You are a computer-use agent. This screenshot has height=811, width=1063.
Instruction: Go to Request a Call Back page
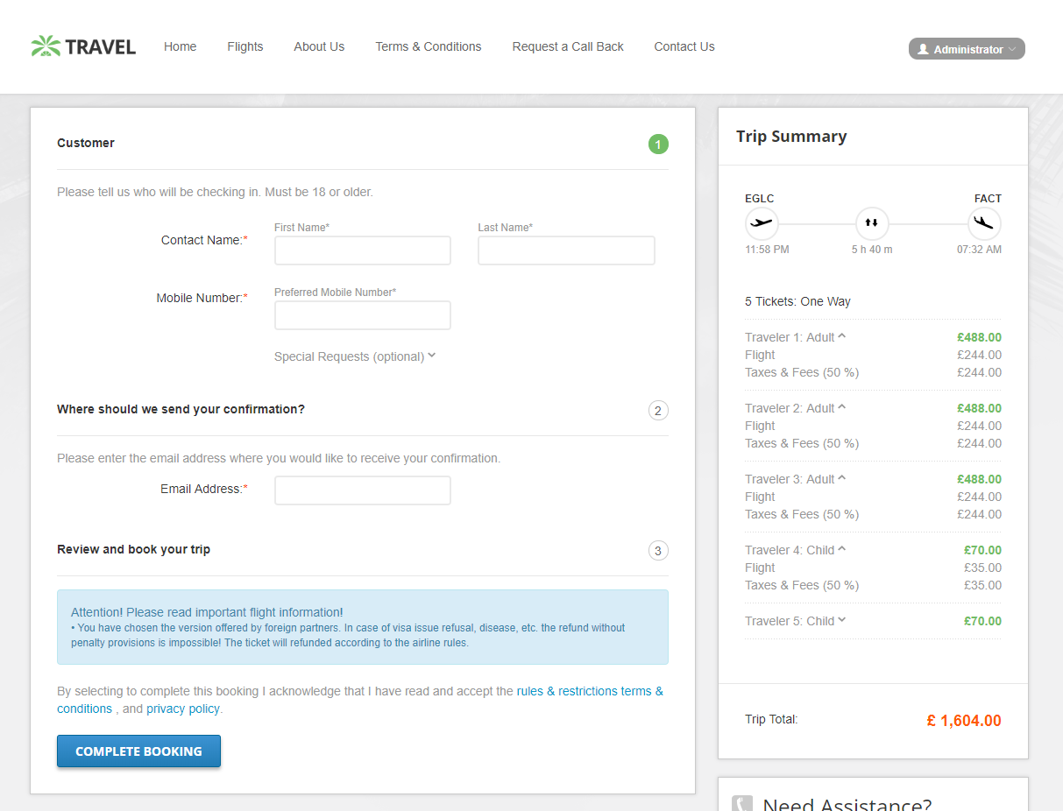pos(568,46)
